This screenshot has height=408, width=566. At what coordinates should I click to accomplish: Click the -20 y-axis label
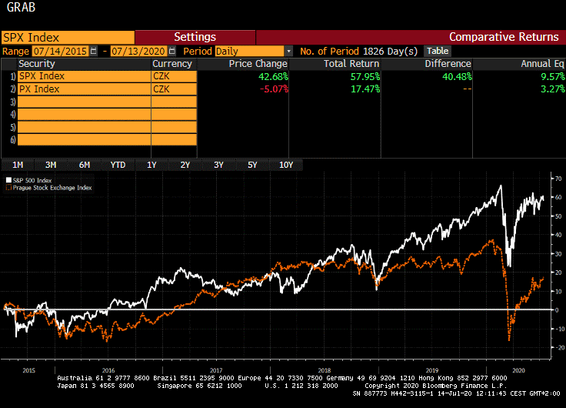559,348
